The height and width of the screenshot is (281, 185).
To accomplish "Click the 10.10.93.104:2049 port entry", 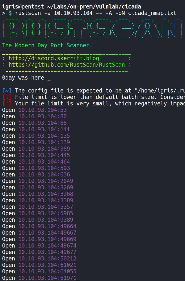I will (x=46, y=181).
